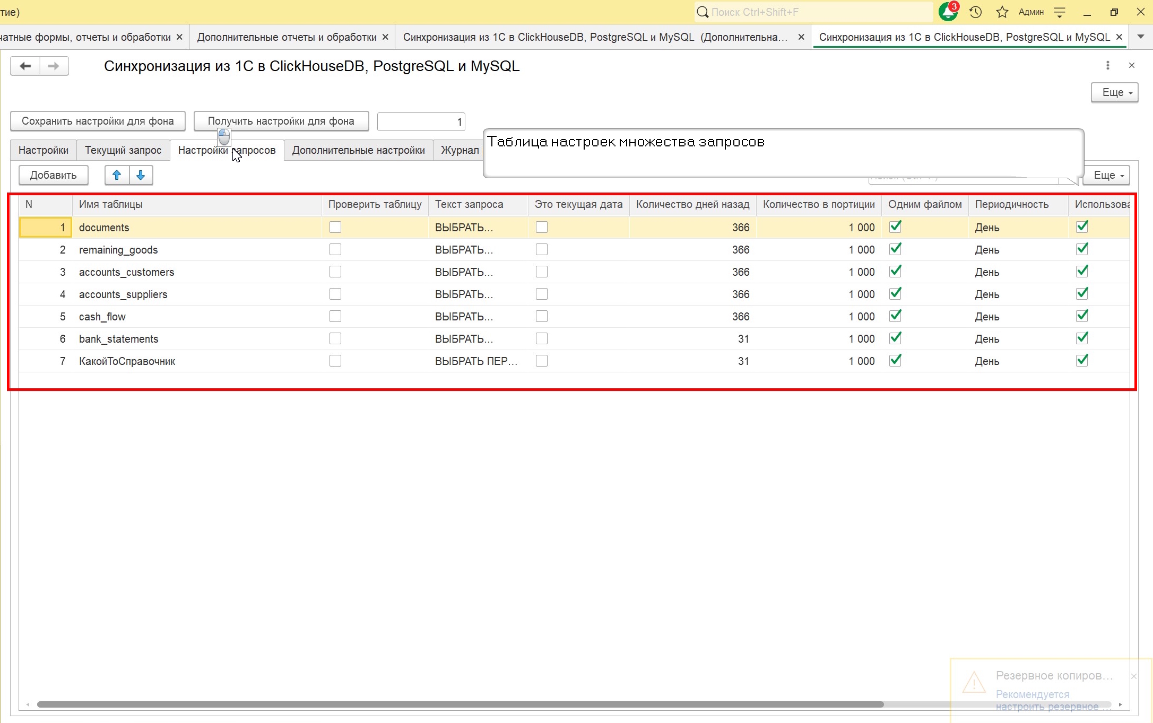The height and width of the screenshot is (723, 1153).
Task: Open notifications bell icon
Action: click(x=948, y=12)
